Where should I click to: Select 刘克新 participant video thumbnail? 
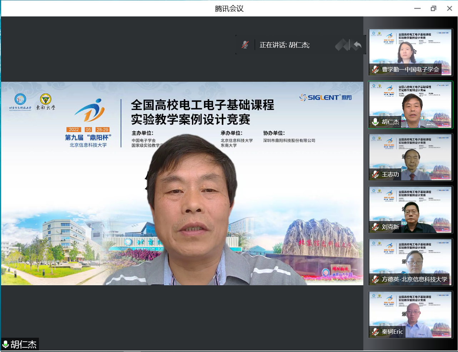point(410,210)
